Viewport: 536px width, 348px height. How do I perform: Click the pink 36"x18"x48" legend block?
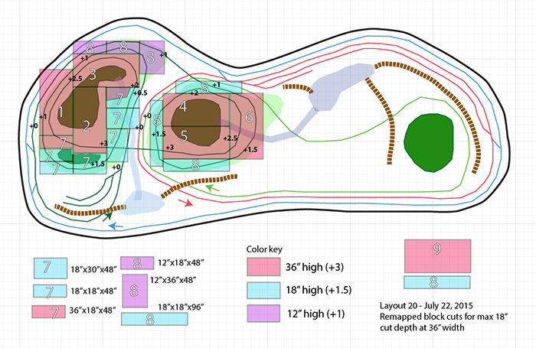click(48, 311)
